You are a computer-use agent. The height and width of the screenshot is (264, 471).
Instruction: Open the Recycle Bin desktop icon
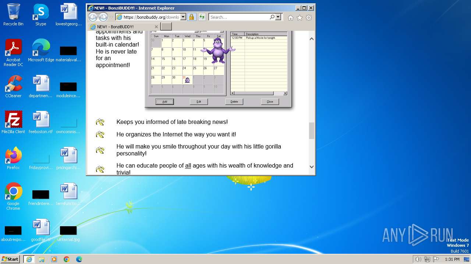coord(13,14)
